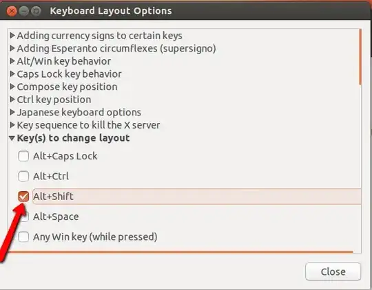Minimize the Keyboard Layout Options window
372x290 pixels.
(x=23, y=11)
